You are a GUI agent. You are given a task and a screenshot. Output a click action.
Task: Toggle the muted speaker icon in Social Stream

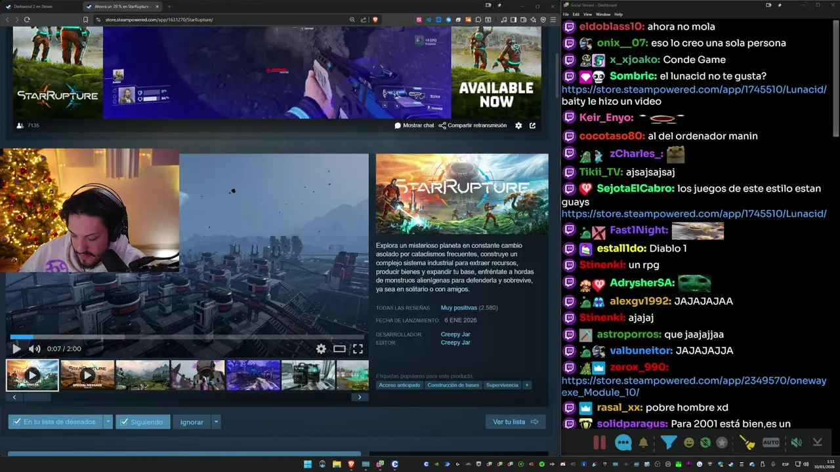point(796,442)
